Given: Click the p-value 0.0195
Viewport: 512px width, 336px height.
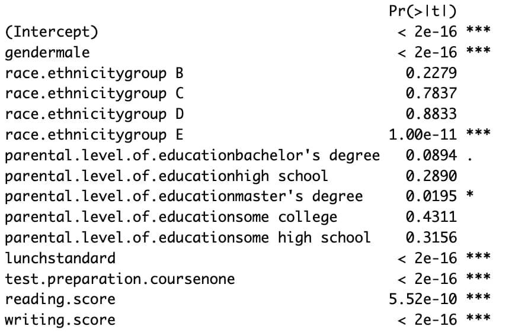Looking at the screenshot, I should point(431,196).
